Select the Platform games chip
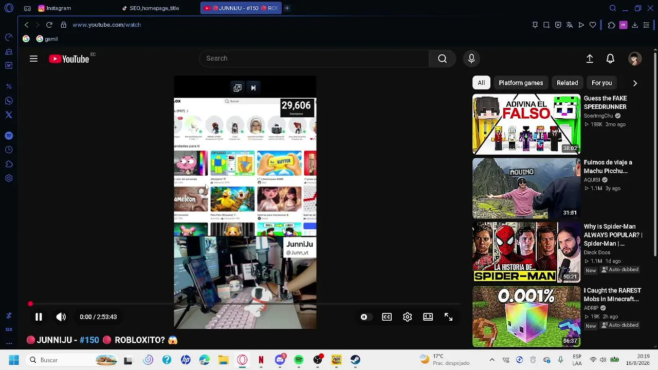The image size is (658, 370). point(521,83)
